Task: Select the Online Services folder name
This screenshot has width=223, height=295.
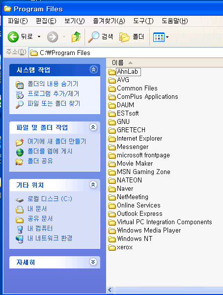Action: coord(139,205)
